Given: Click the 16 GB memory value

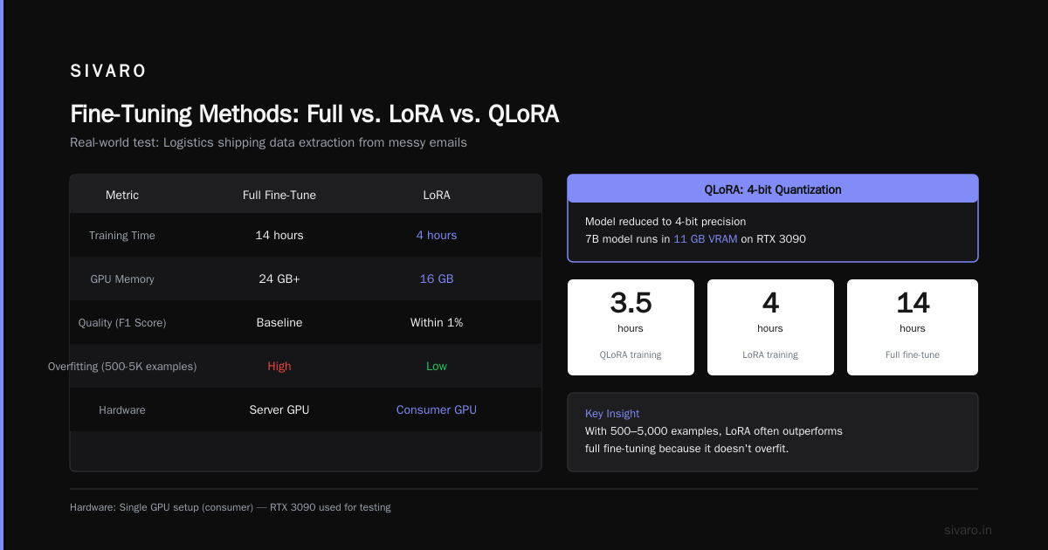Looking at the screenshot, I should 437,279.
